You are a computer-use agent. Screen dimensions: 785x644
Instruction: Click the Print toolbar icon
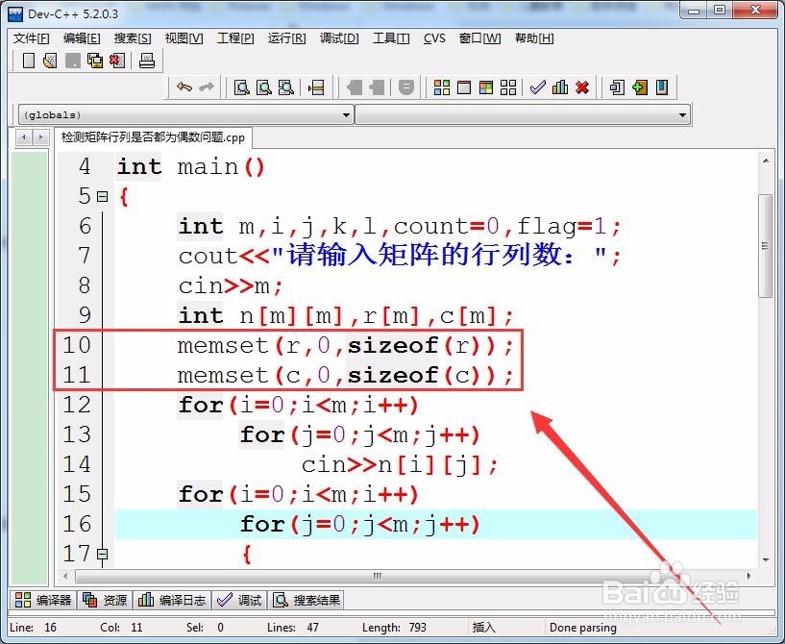[x=147, y=61]
